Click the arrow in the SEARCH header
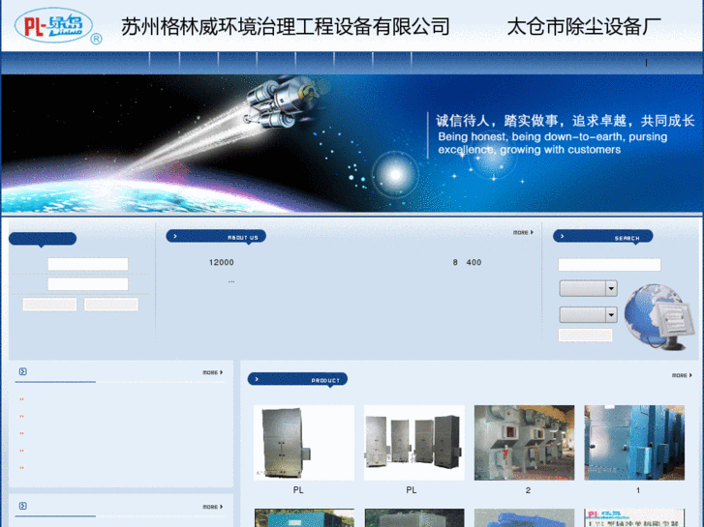Viewport: 704px width, 527px height. [x=562, y=236]
